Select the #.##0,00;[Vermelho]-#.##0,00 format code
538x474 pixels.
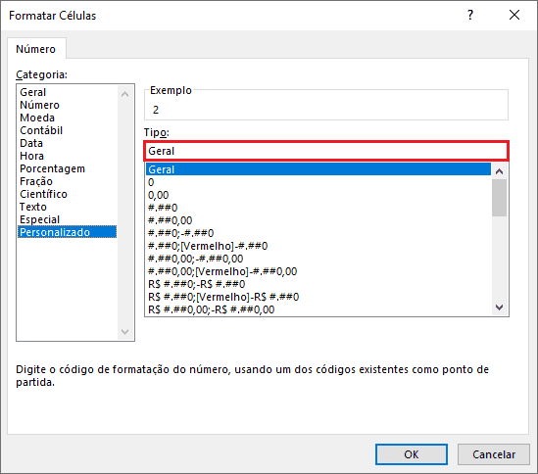coord(318,271)
